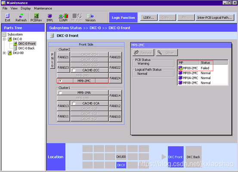
Task: Click the FAN014 part button
Action: click(x=115, y=96)
